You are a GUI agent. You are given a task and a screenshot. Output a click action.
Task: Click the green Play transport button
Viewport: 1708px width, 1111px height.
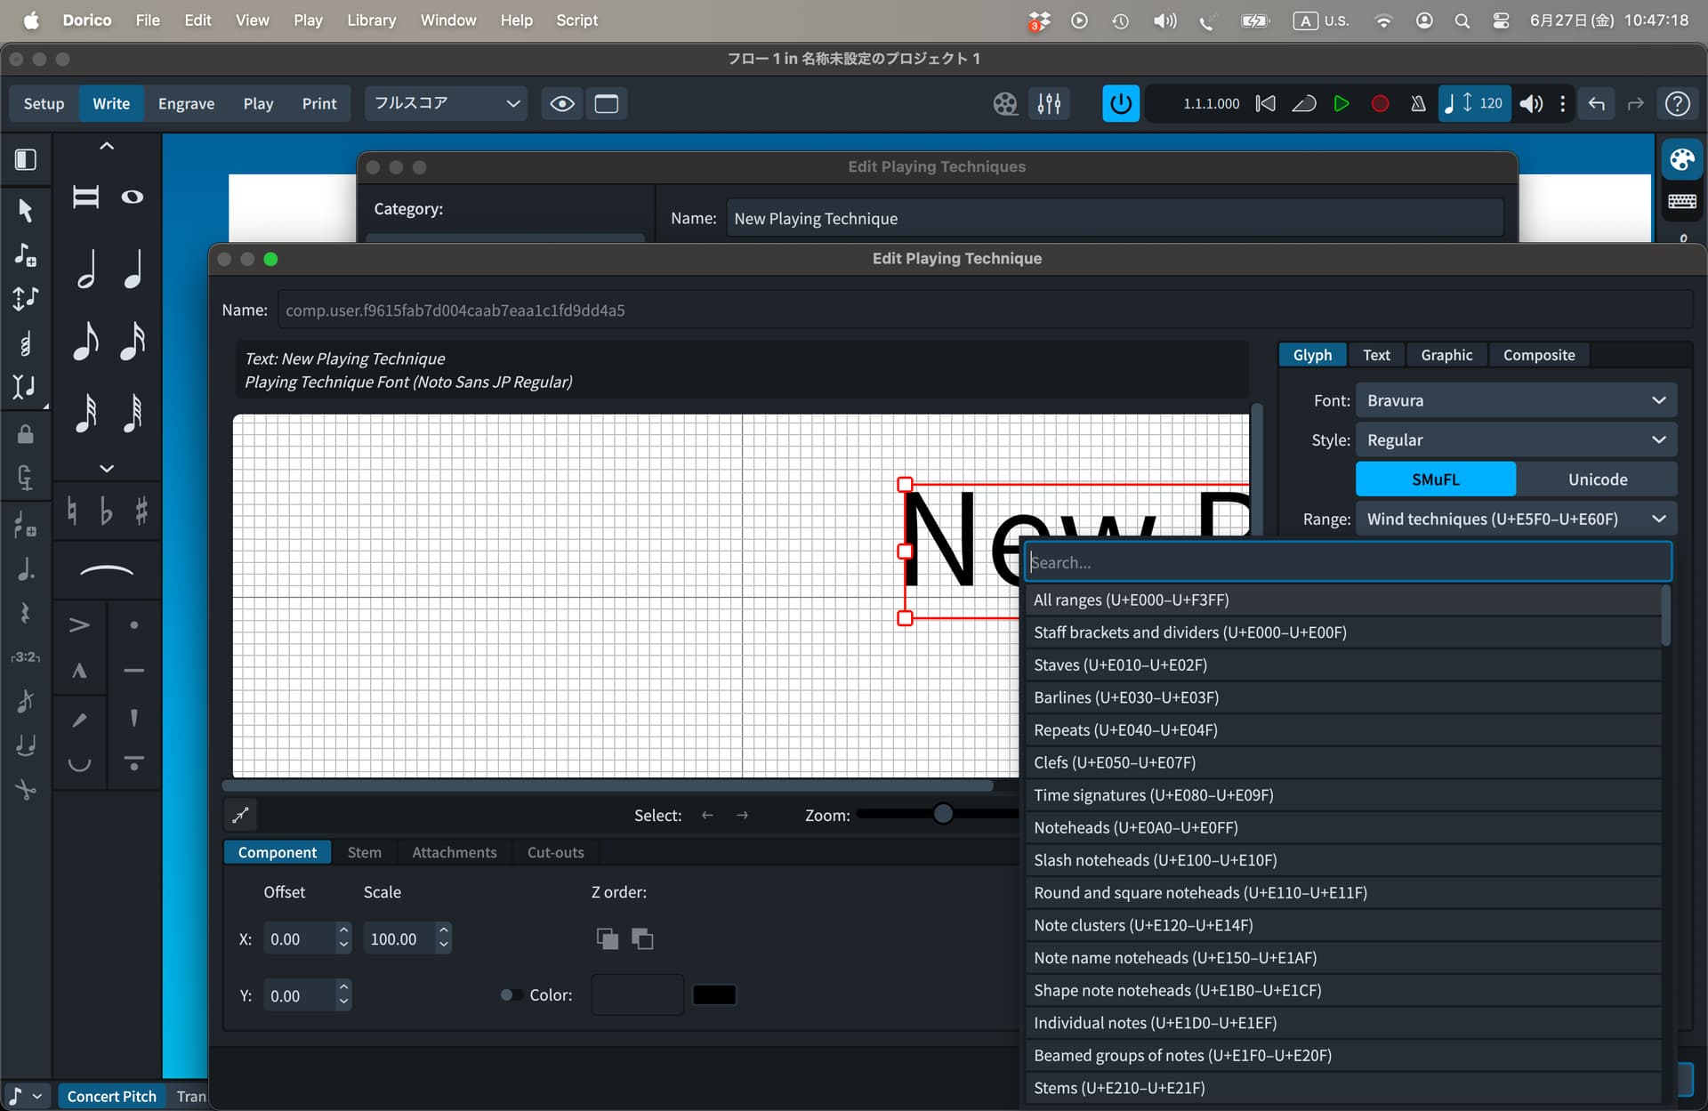[1341, 103]
